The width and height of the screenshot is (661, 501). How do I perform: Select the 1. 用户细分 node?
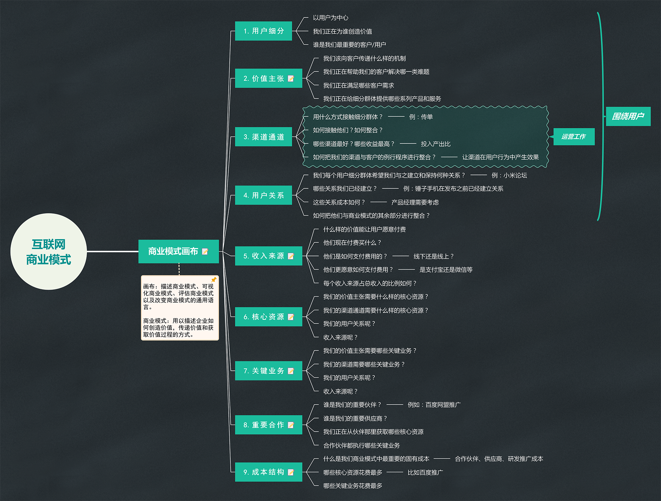point(263,31)
